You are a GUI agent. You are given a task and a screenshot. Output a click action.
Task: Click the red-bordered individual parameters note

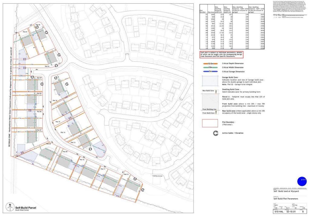(222, 55)
